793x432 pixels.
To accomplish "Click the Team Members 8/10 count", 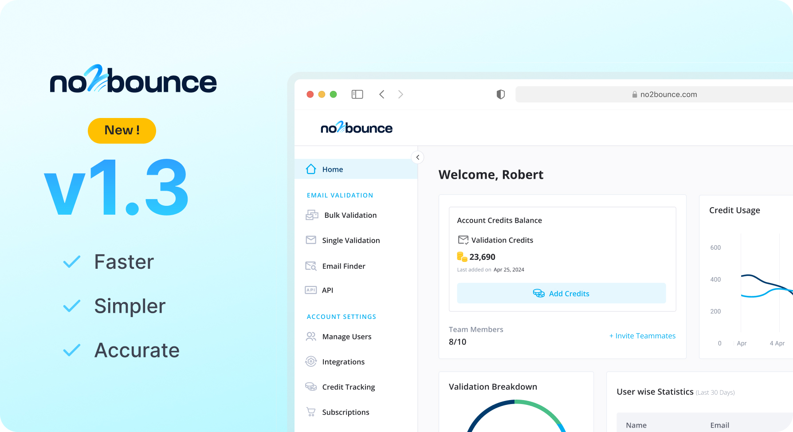I will click(x=458, y=342).
